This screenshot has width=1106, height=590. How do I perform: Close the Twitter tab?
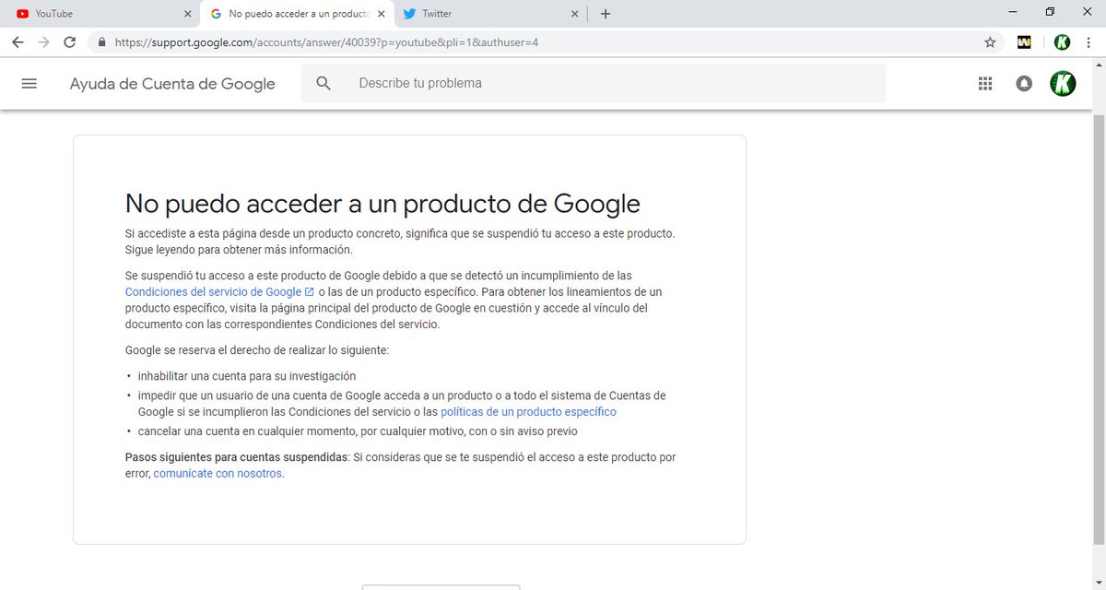(575, 14)
